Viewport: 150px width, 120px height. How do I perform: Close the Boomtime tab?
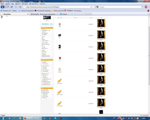(28, 14)
